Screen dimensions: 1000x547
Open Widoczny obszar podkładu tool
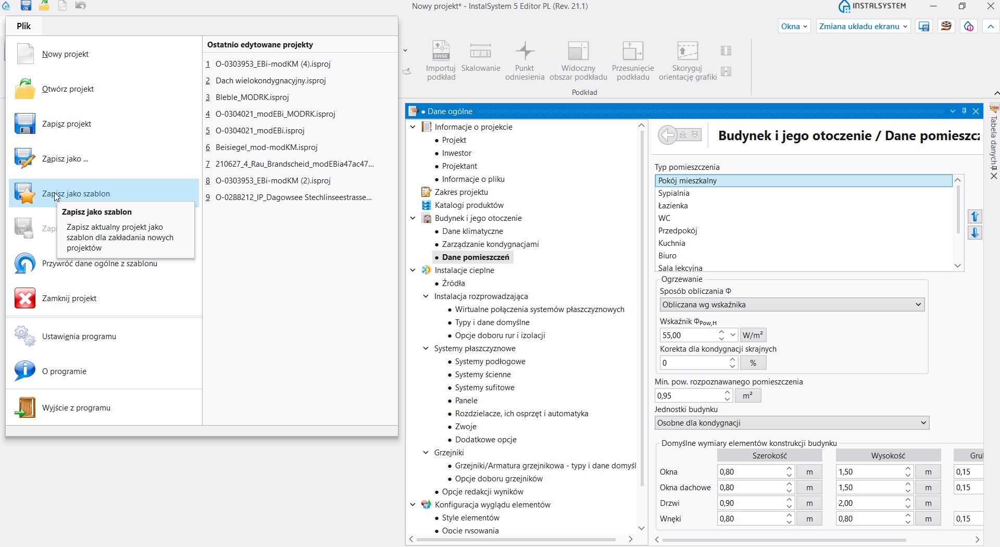(x=578, y=52)
